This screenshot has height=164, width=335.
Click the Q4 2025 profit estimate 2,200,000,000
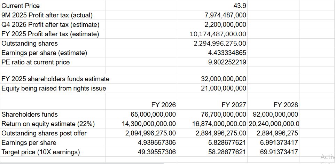(225, 24)
